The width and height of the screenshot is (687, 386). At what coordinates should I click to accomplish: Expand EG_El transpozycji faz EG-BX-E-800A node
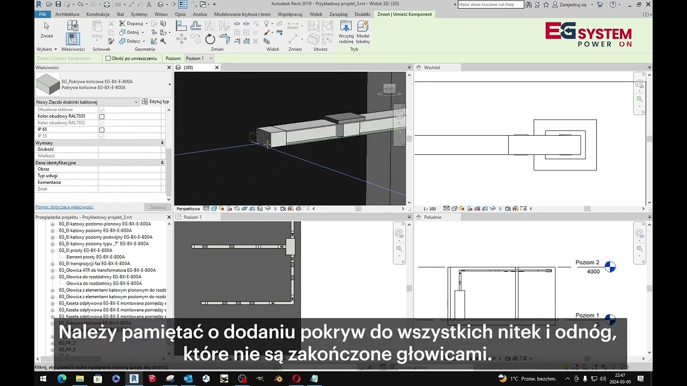pyautogui.click(x=53, y=264)
